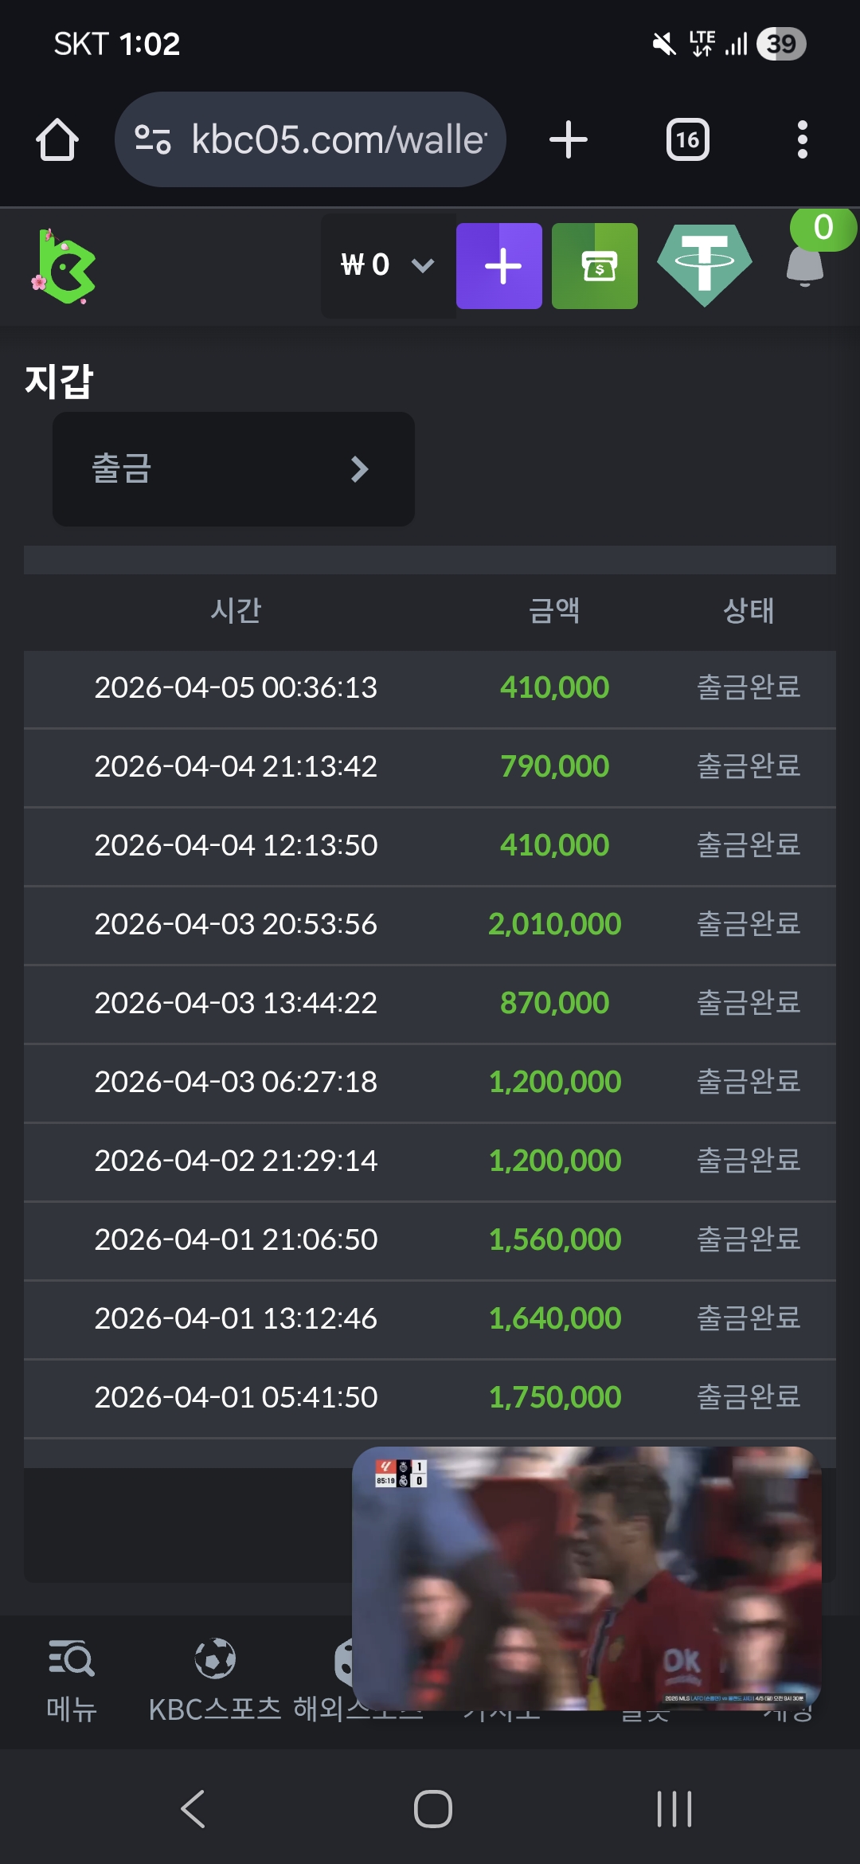Tap the green KBC logo
Viewport: 860px width, 1864px height.
(x=64, y=267)
